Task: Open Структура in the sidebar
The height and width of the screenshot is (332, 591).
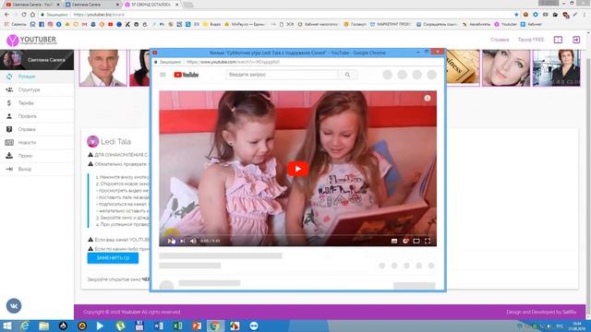Action: (37, 89)
